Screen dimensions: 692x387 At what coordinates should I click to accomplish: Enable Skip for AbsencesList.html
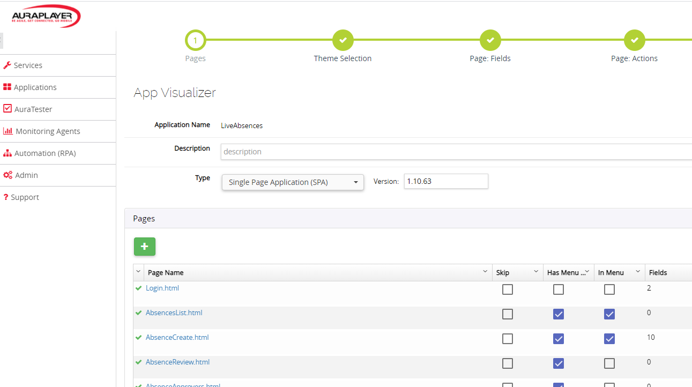pos(508,314)
